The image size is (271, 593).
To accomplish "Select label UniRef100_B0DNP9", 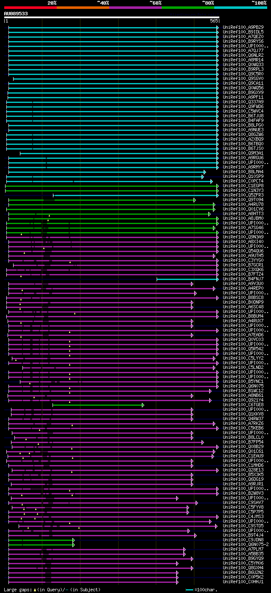I will pos(243,302).
